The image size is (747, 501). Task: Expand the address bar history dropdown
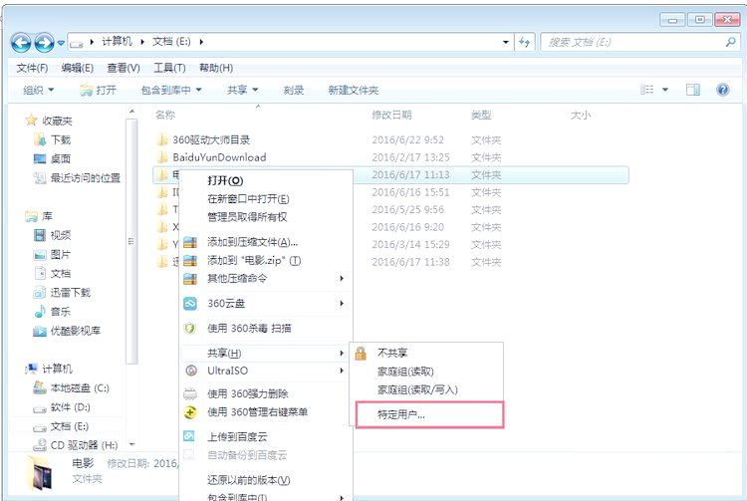[x=505, y=42]
